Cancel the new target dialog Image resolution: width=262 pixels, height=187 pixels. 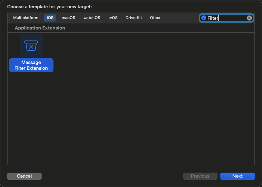tap(24, 176)
